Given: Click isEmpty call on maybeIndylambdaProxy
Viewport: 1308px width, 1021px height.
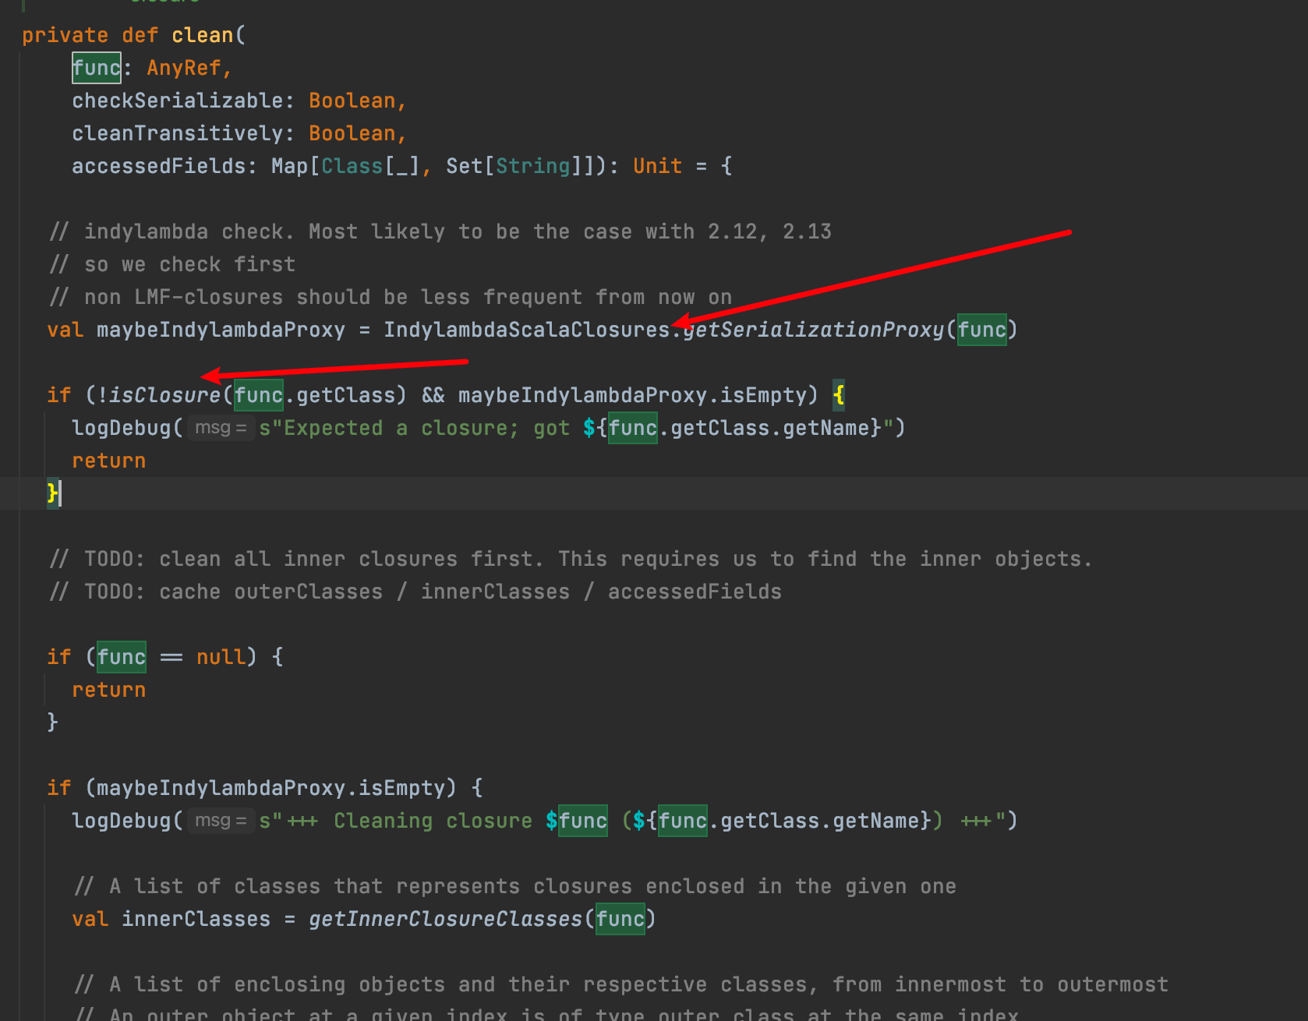Looking at the screenshot, I should 401,787.
